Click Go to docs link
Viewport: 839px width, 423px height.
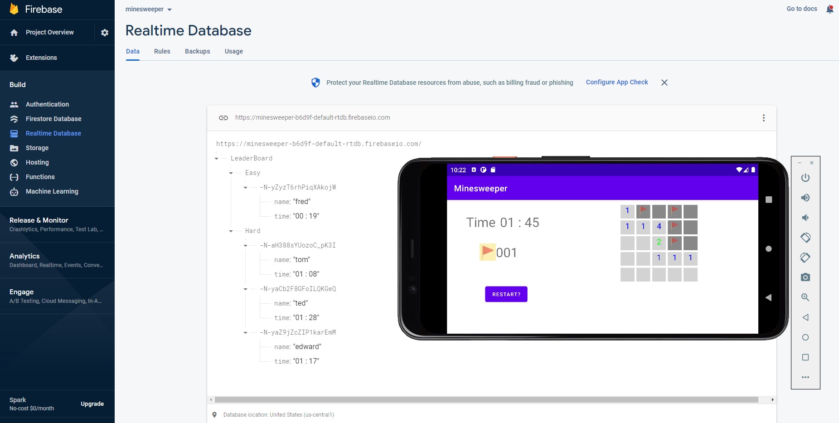[802, 9]
